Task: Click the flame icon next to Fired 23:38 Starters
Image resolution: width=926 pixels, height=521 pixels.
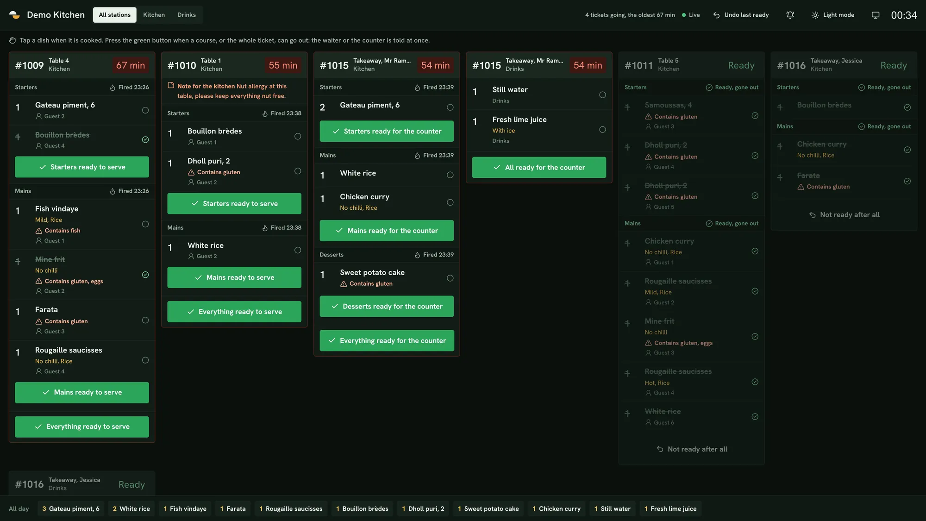Action: [265, 113]
